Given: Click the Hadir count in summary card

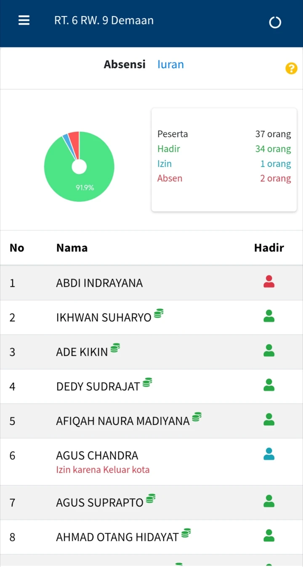Looking at the screenshot, I should (x=273, y=149).
